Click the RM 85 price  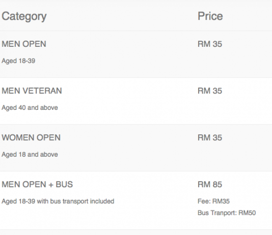(x=210, y=184)
